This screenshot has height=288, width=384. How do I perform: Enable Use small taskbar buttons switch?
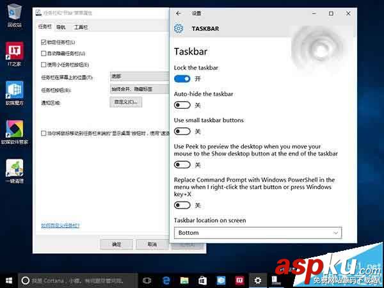tap(182, 131)
